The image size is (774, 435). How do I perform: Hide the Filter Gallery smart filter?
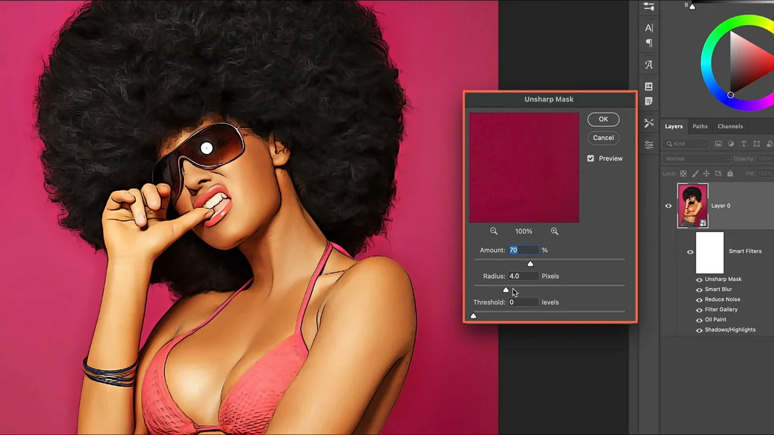(699, 310)
